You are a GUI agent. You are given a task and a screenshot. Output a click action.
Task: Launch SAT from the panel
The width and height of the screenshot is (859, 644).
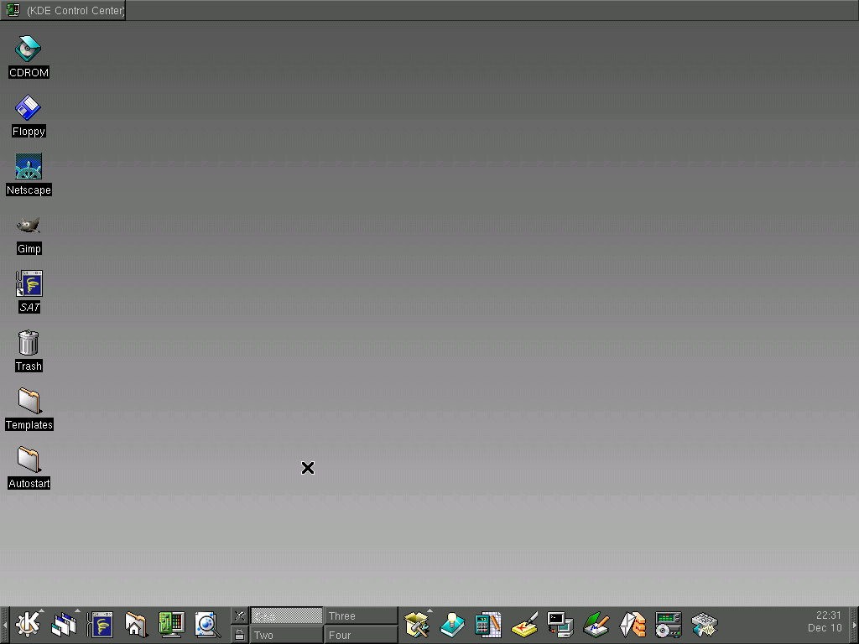102,625
